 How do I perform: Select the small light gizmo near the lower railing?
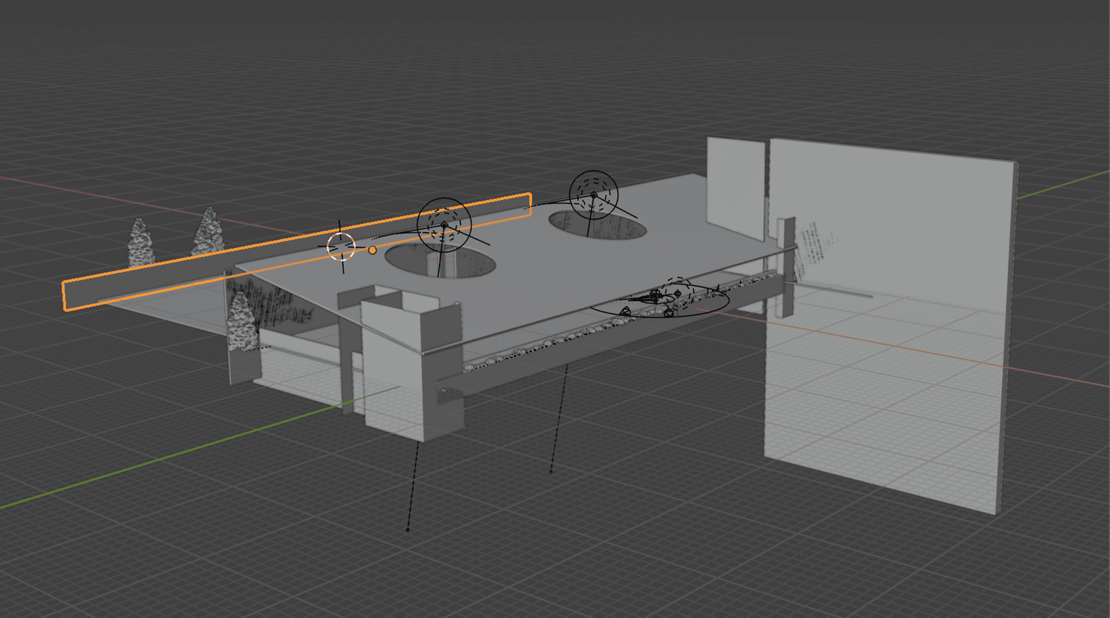(677, 294)
